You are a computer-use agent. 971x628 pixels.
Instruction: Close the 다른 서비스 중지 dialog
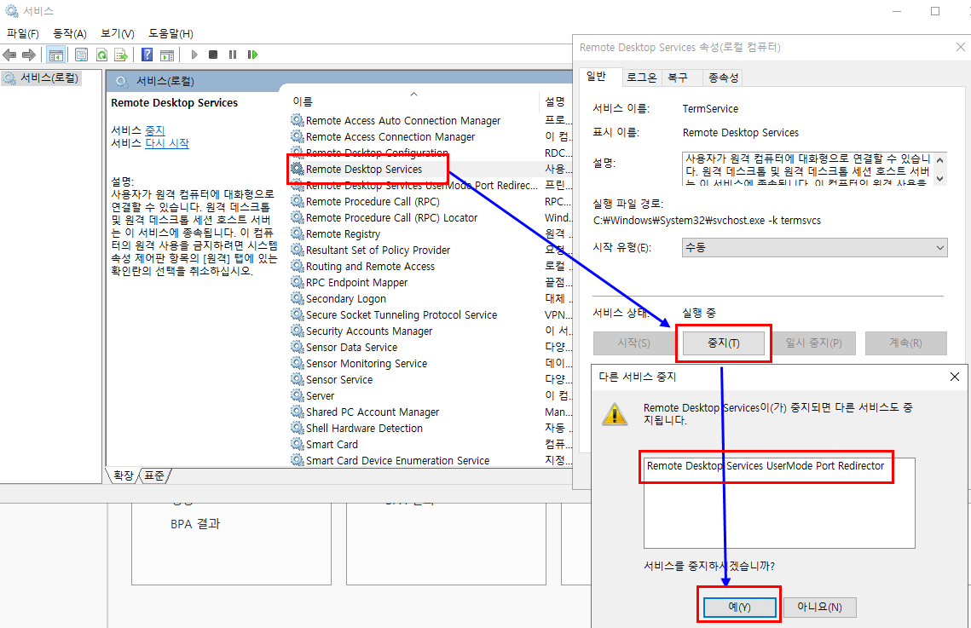coord(954,376)
